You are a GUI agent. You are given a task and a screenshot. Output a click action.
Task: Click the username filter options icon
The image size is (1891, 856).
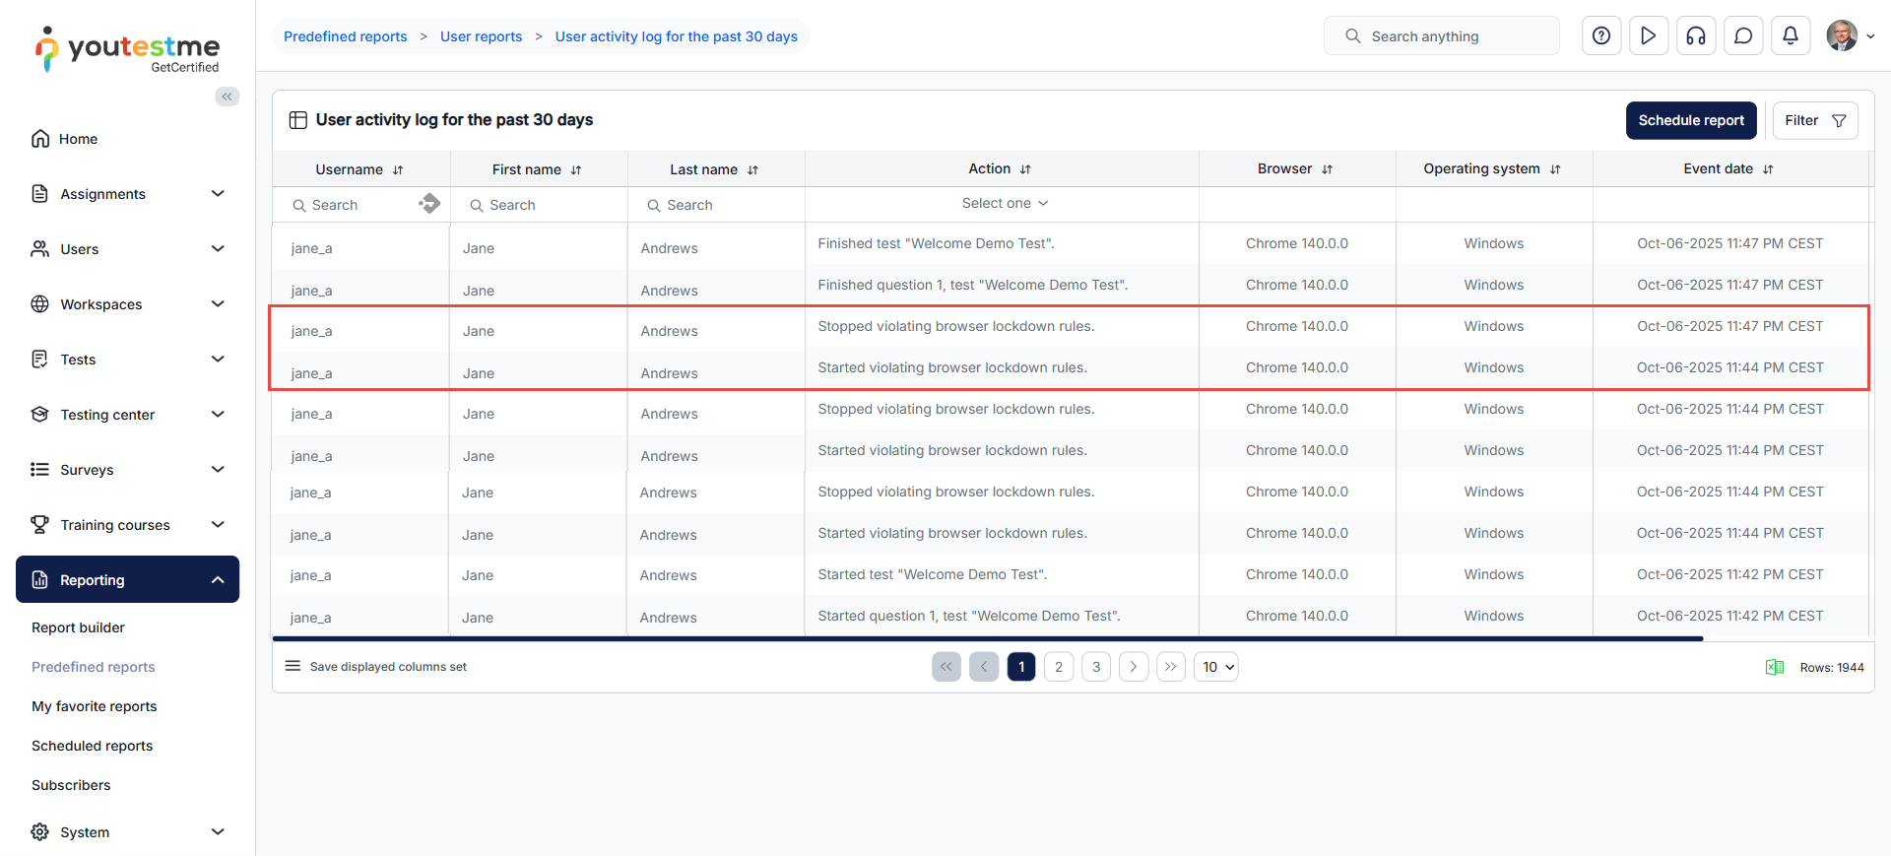429,204
